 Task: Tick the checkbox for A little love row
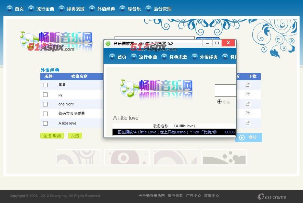[45, 123]
